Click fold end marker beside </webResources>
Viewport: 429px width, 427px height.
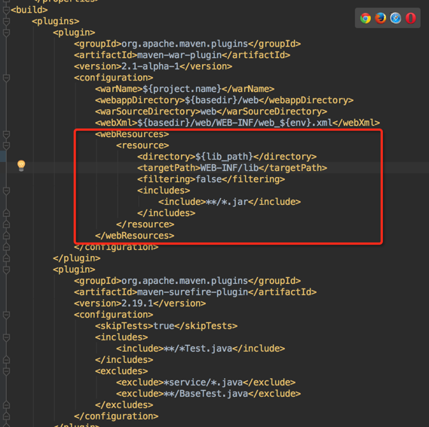[6, 236]
